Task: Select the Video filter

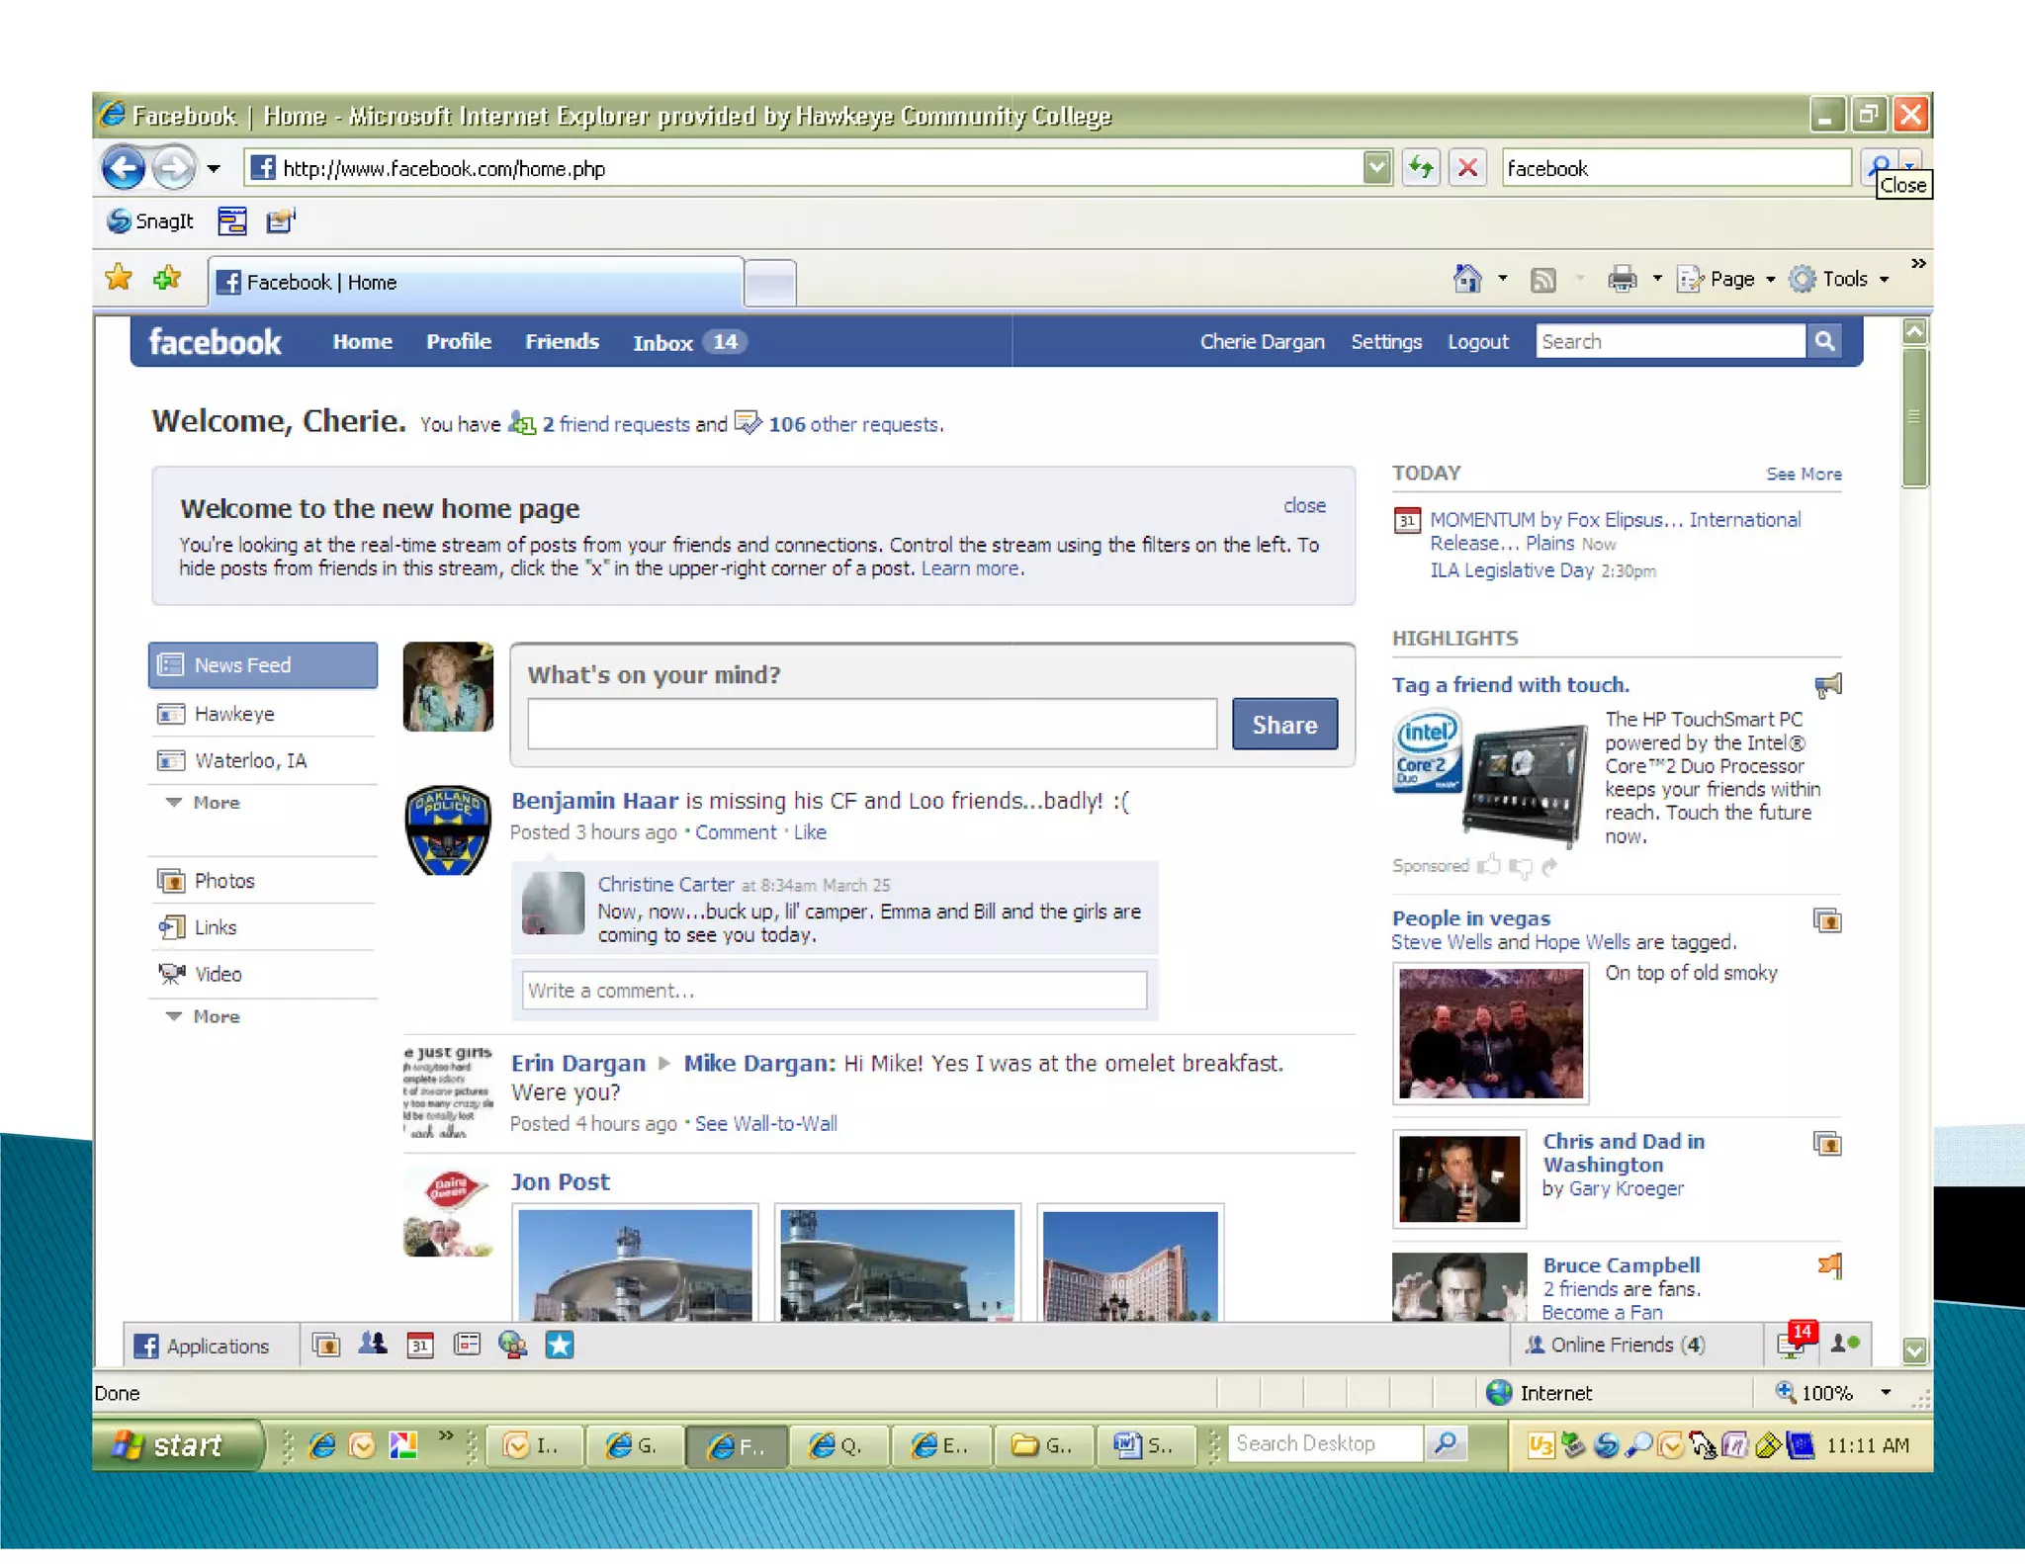Action: pyautogui.click(x=263, y=974)
